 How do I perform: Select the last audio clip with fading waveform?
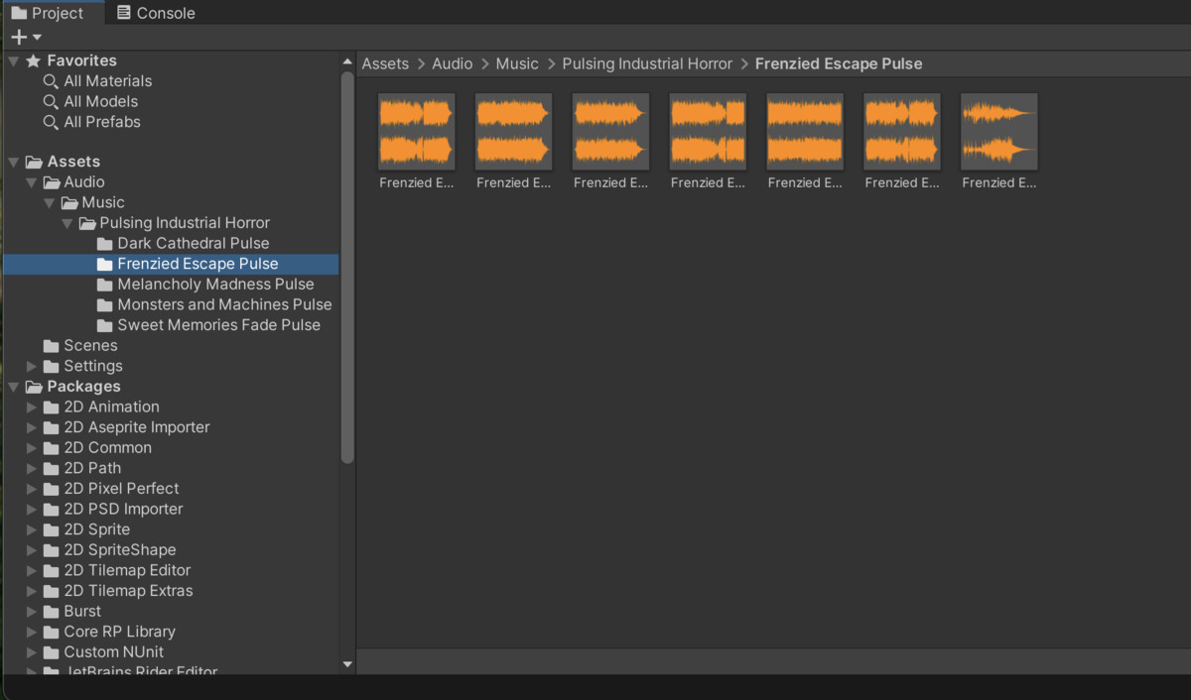point(998,132)
